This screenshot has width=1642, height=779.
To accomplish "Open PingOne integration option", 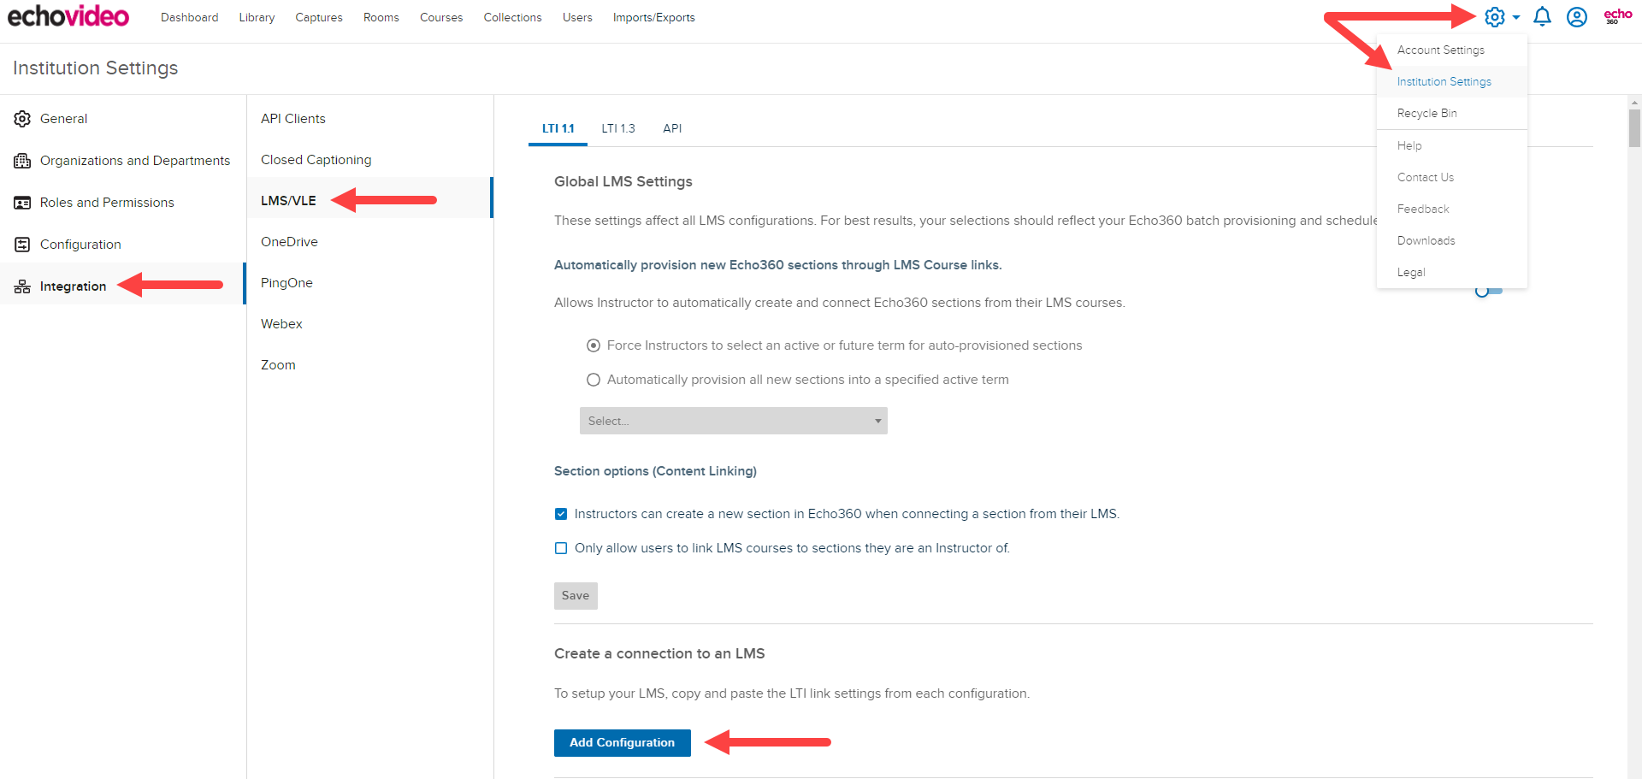I will pyautogui.click(x=370, y=283).
